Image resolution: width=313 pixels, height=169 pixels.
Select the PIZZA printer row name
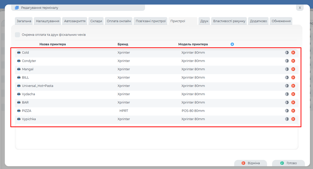coord(27,111)
